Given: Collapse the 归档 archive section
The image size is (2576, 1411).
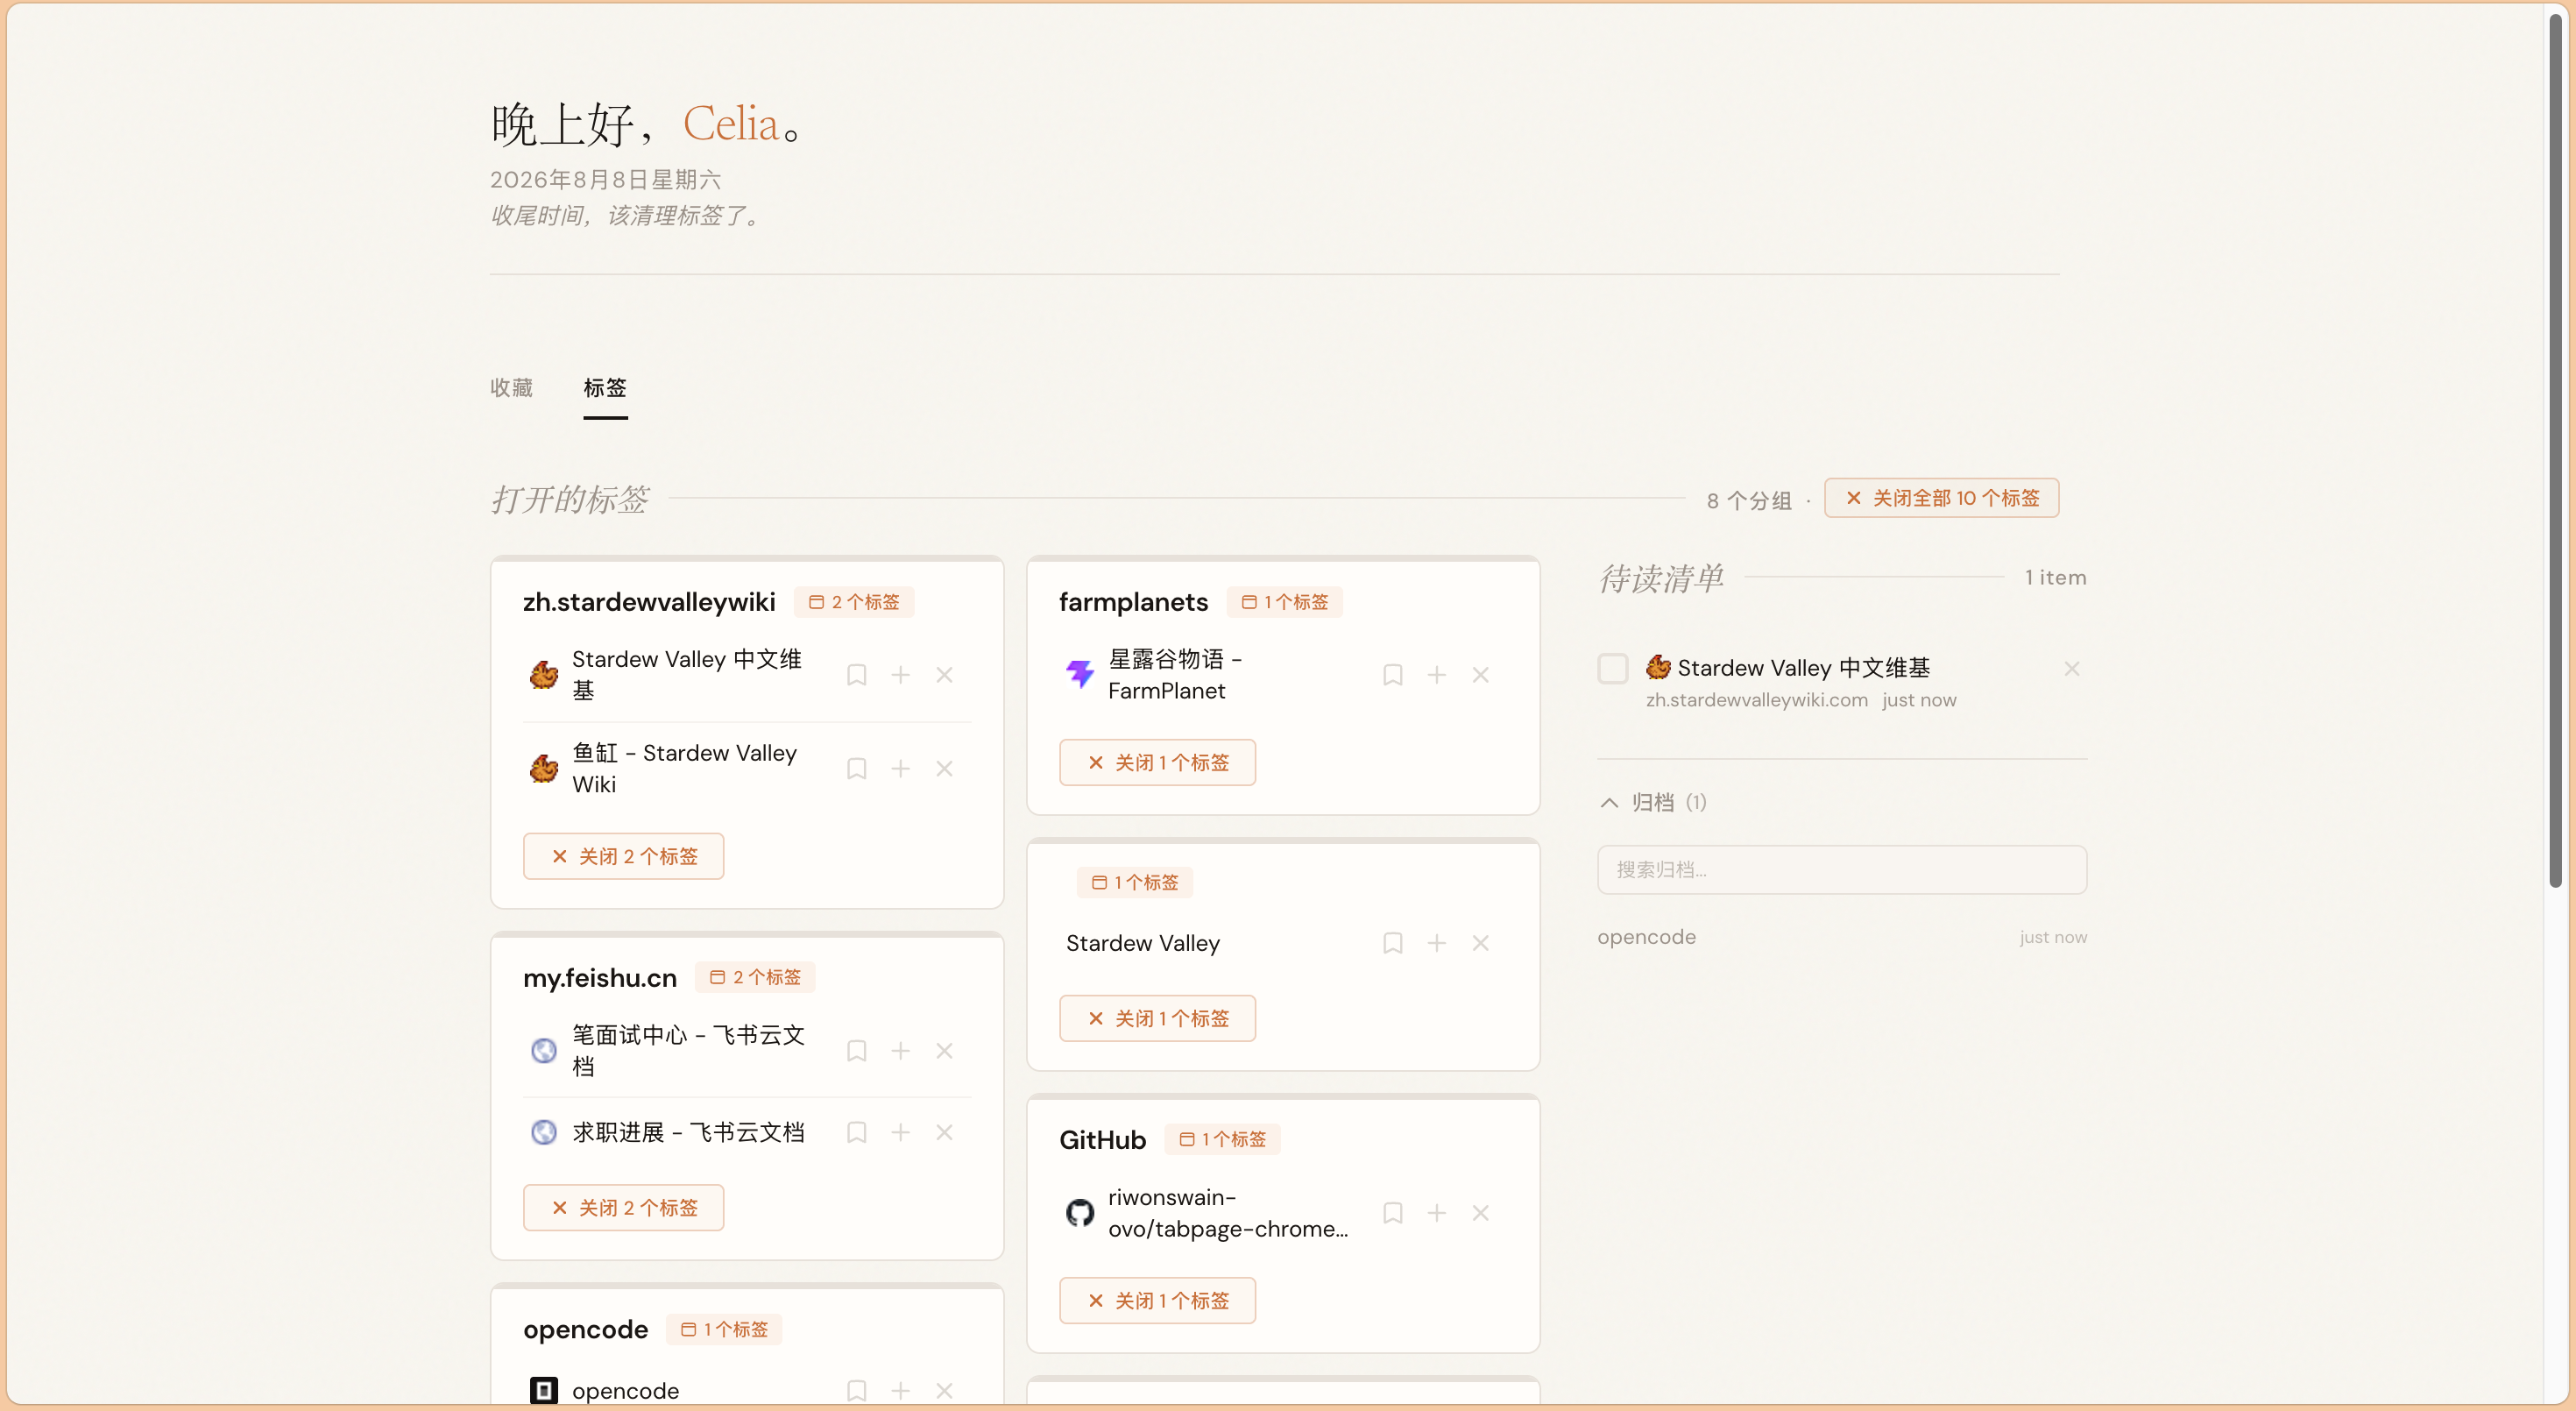Looking at the screenshot, I should [1653, 802].
